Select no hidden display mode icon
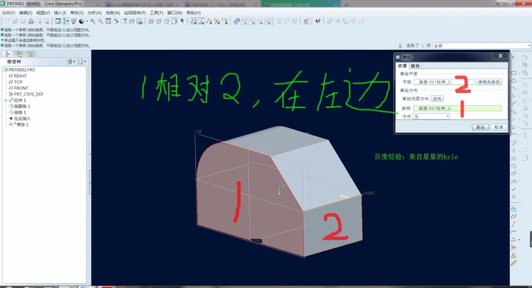 click(x=167, y=21)
